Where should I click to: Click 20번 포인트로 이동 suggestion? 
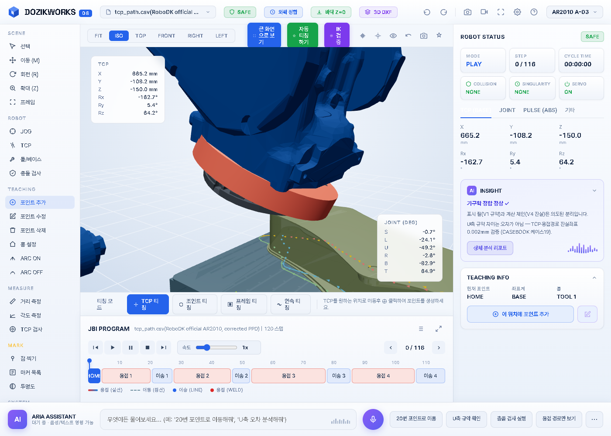coord(416,419)
